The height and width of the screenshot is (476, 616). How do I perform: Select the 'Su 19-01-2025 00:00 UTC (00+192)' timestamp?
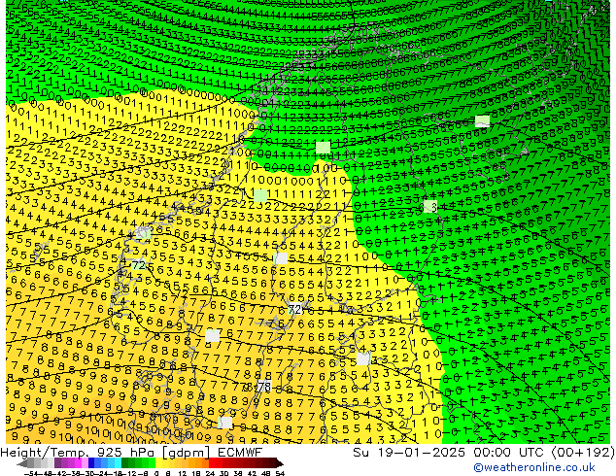coord(484,453)
